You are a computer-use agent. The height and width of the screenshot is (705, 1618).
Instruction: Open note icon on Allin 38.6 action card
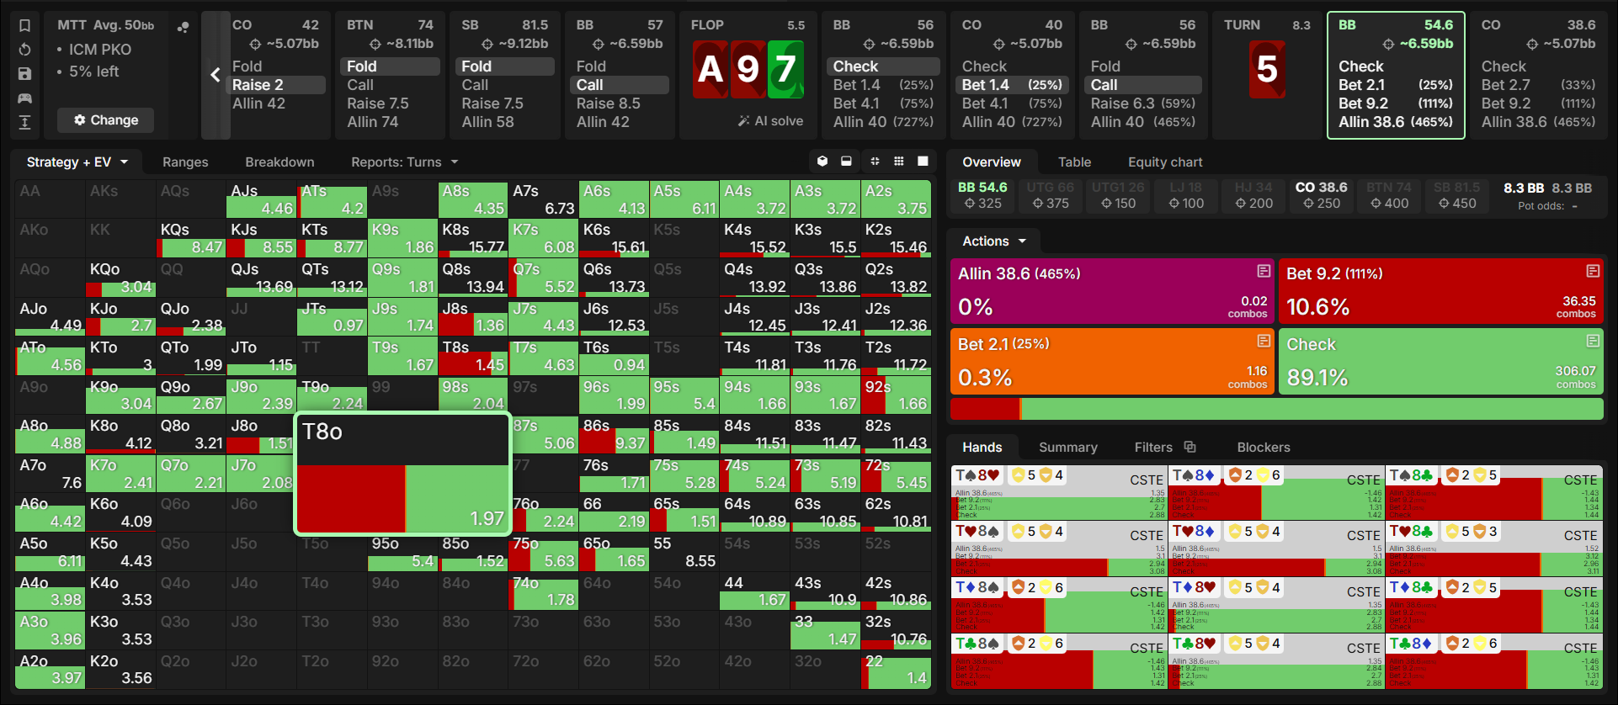coord(1264,271)
